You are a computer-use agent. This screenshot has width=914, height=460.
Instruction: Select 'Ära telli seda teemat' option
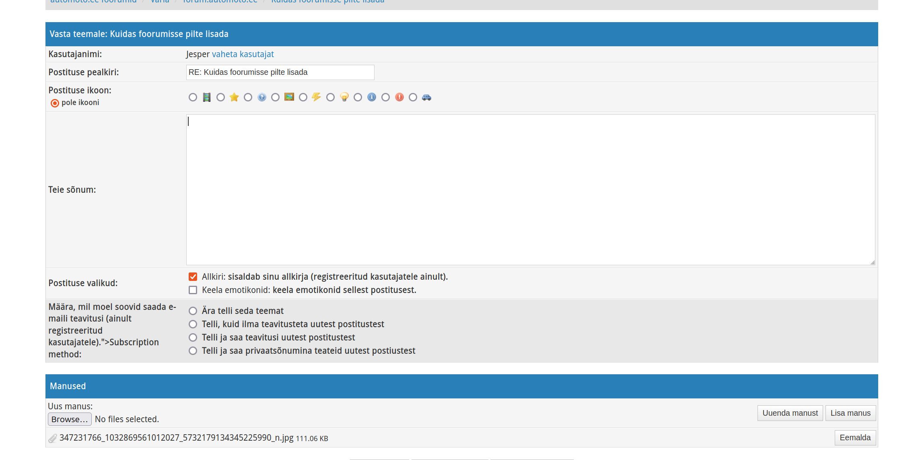click(x=193, y=311)
